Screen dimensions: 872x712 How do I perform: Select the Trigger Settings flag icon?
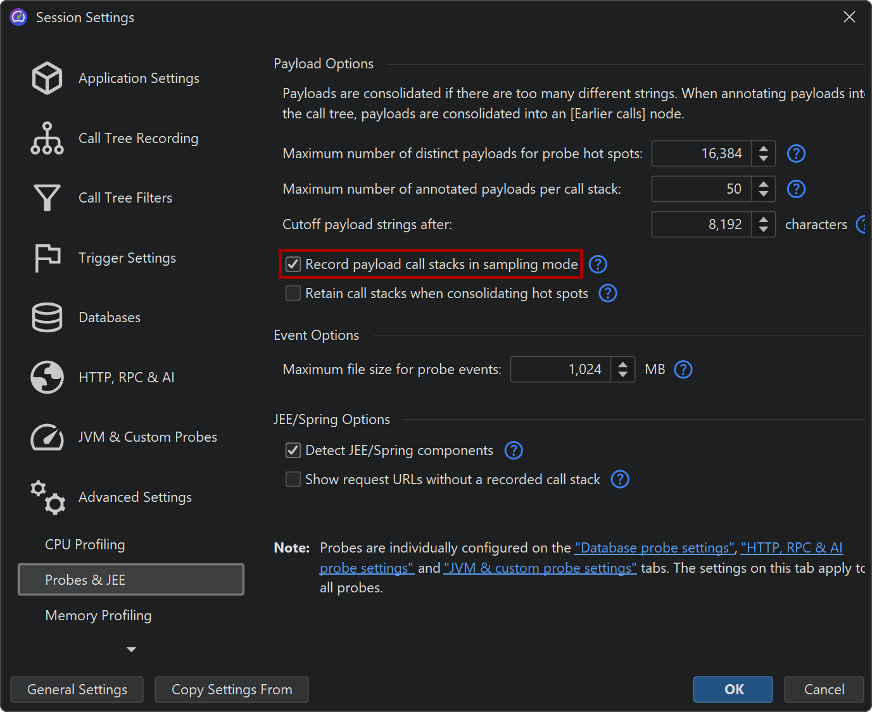(47, 258)
